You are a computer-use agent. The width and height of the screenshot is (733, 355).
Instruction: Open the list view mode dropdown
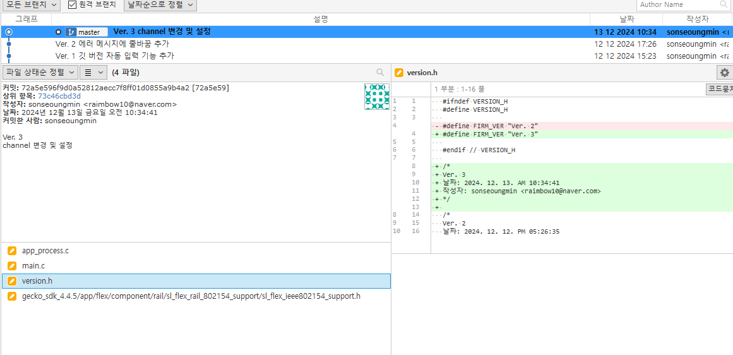[93, 73]
